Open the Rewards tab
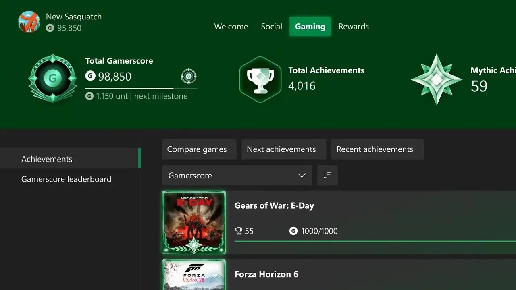 (x=354, y=27)
